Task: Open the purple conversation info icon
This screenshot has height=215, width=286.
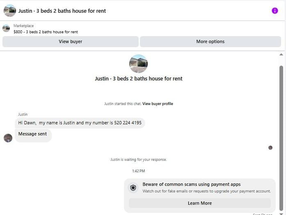Action: click(275, 11)
